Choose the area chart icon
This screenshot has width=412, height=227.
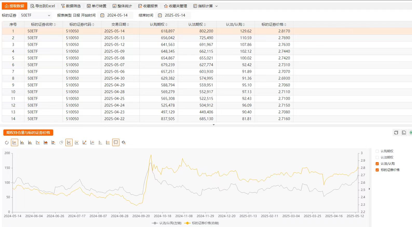click(x=46, y=142)
